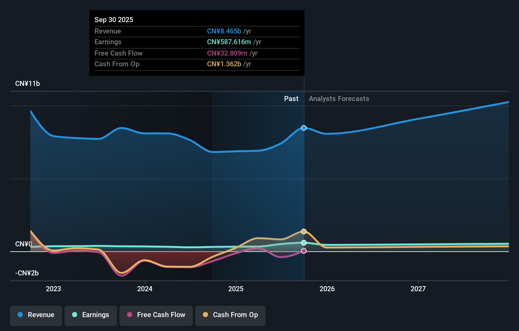Click the CN¥587.616m earnings value
Image resolution: width=519 pixels, height=331 pixels.
(229, 42)
